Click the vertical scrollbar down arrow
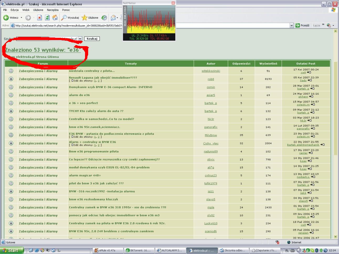This screenshot has width=339, height=254. click(335, 237)
